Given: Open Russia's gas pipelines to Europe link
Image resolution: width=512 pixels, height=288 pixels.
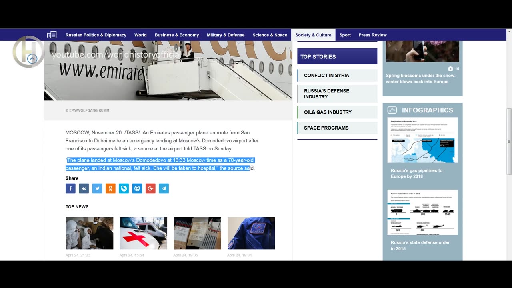Looking at the screenshot, I should 416,173.
